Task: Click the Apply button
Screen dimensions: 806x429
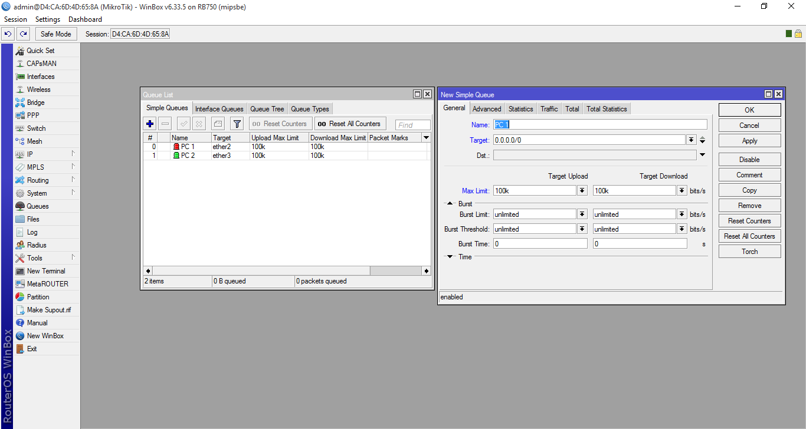Action: tap(749, 141)
